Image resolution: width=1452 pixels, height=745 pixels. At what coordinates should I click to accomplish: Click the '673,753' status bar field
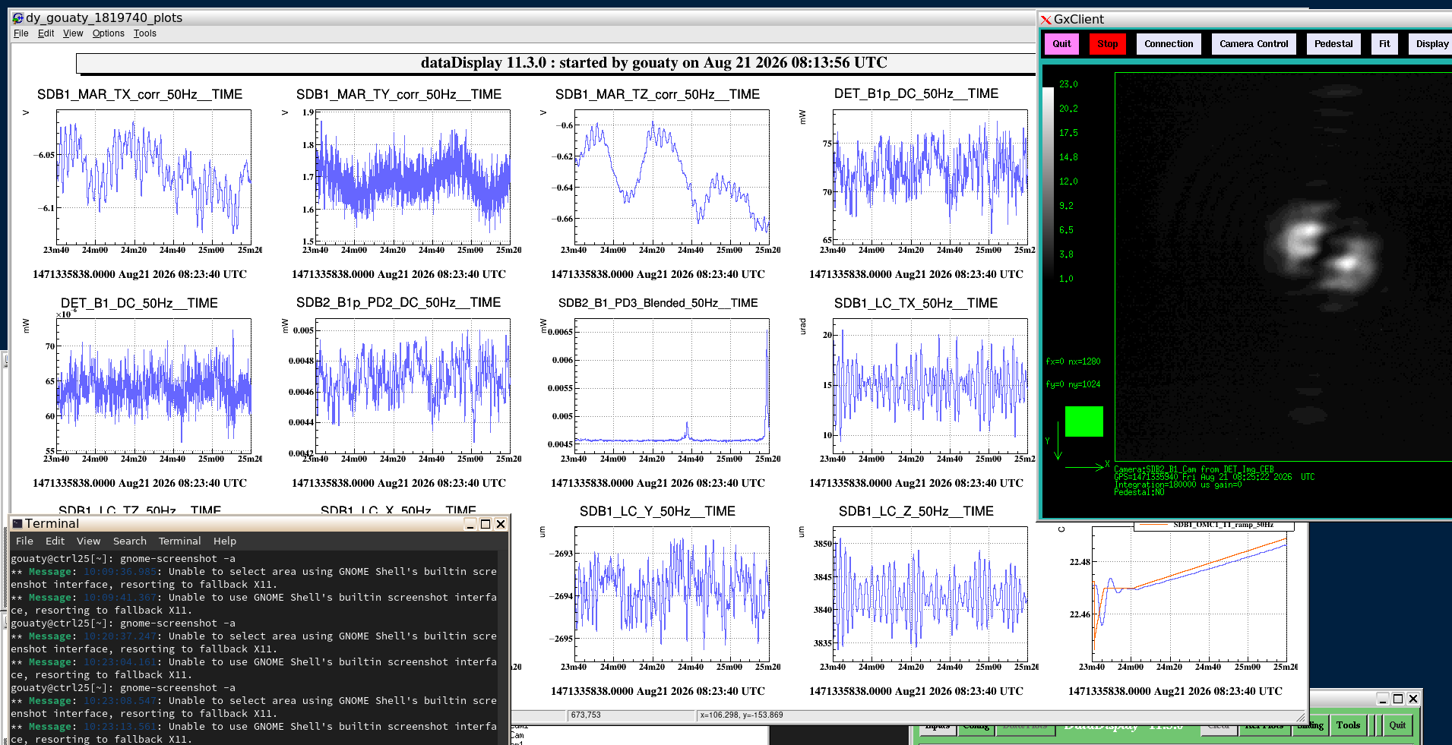tap(631, 715)
